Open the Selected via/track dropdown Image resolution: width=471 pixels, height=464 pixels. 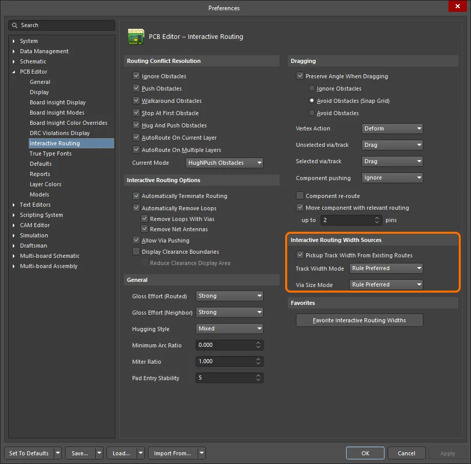click(x=392, y=161)
